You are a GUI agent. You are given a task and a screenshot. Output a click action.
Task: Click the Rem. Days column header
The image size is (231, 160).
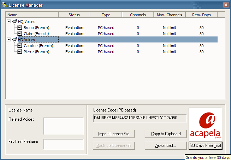pyautogui.click(x=201, y=15)
